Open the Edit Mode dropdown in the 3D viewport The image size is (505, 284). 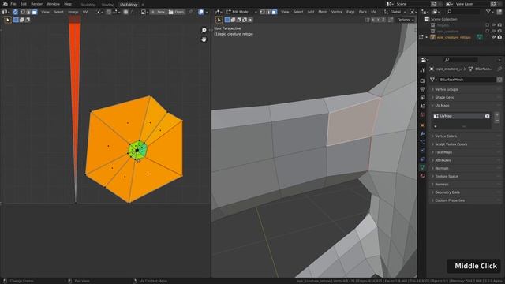(x=241, y=12)
